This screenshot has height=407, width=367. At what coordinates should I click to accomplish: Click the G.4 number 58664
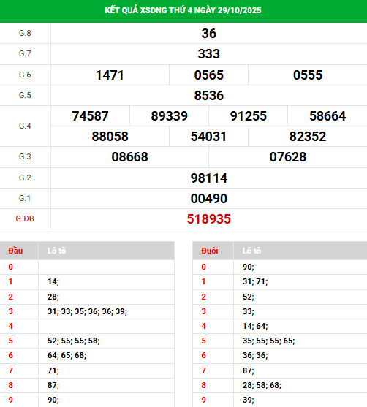[x=328, y=116]
